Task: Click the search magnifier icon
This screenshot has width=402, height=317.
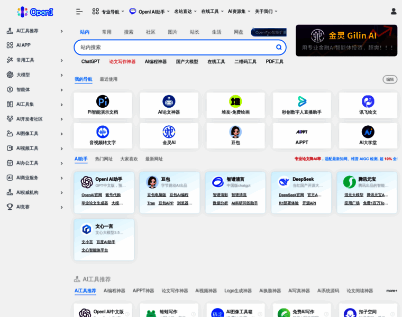Action: (x=279, y=47)
